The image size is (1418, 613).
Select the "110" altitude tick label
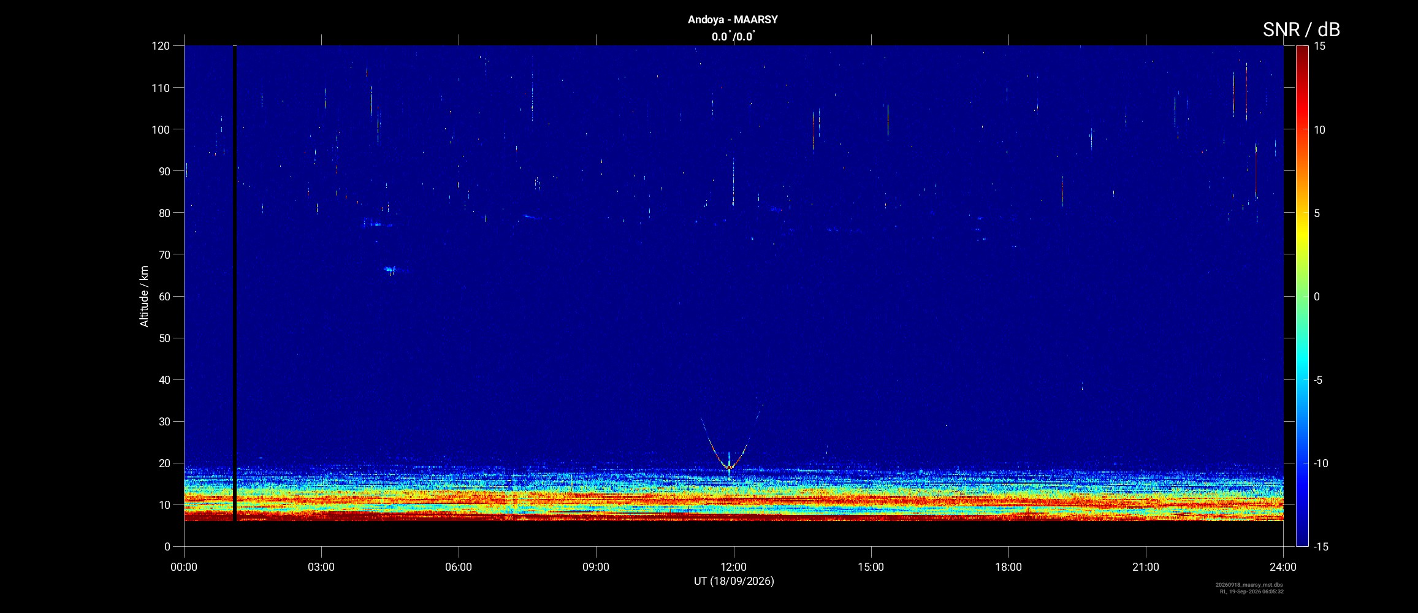(161, 88)
